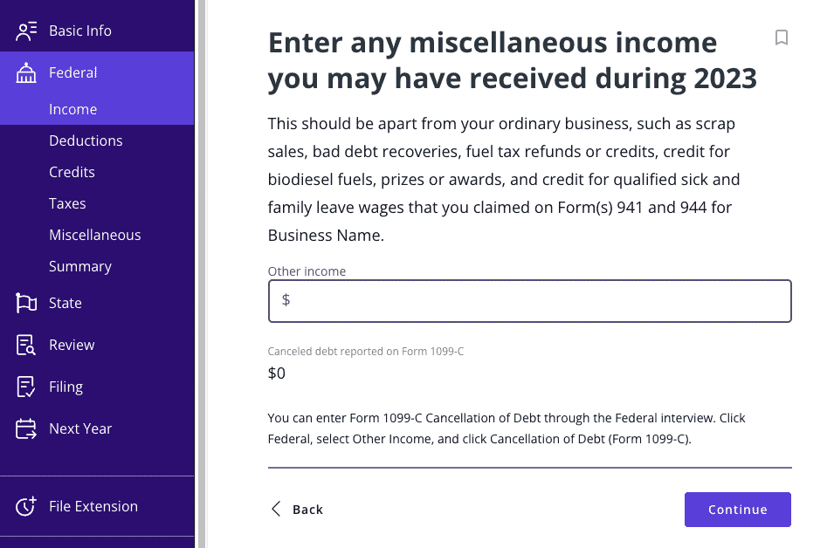Open Next Year via calendar icon

[x=26, y=428]
